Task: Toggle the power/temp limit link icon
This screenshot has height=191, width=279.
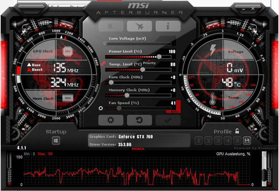Action: [103, 63]
